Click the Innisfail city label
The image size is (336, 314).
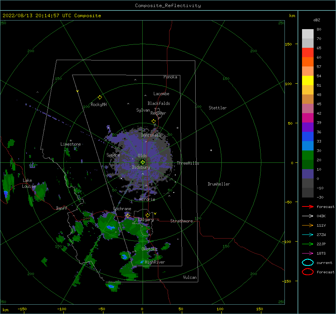coord(151,135)
